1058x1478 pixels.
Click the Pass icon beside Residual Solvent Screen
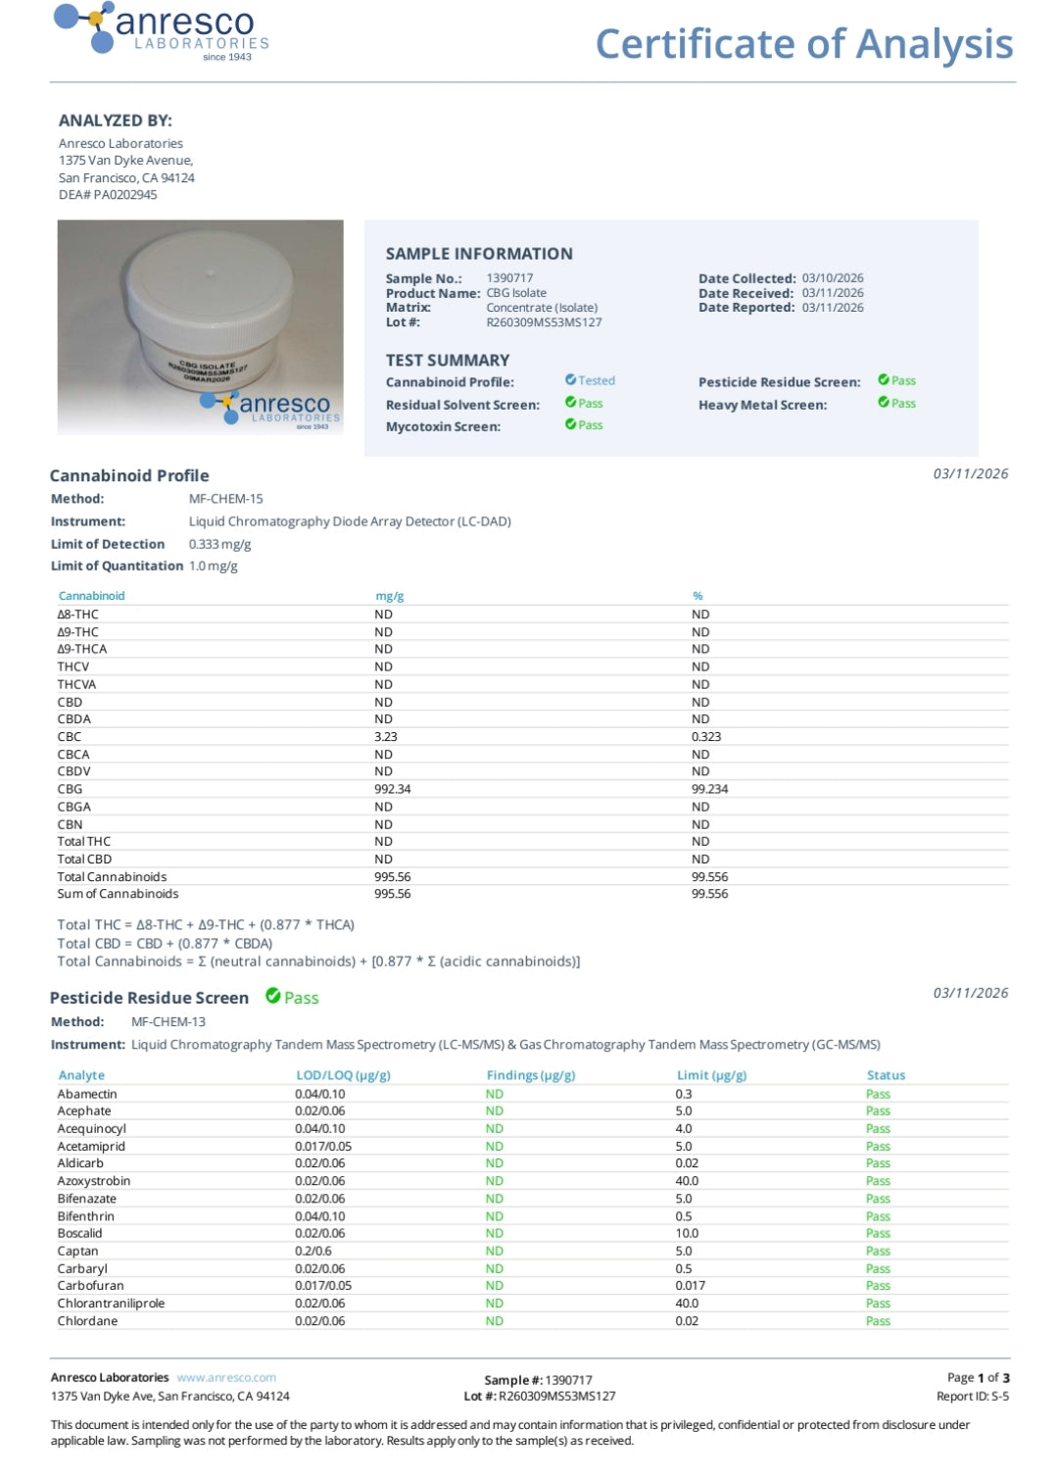click(570, 403)
